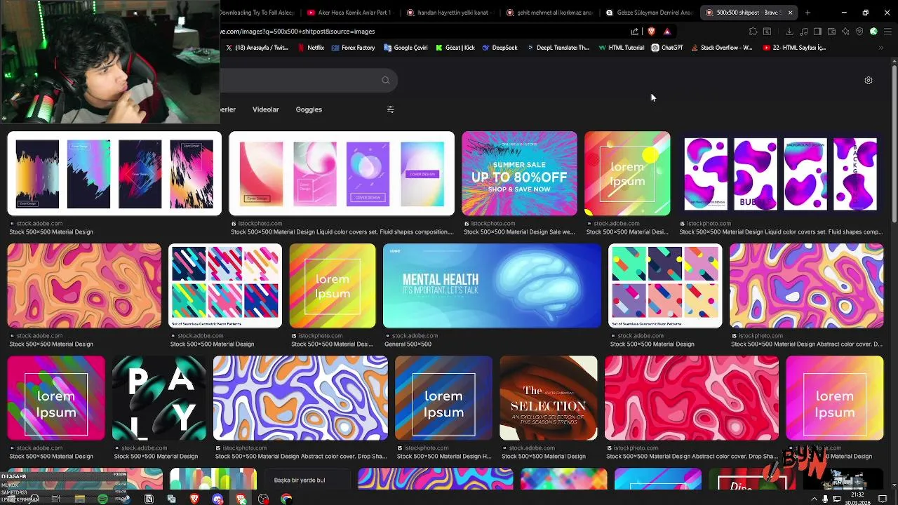Open Spotify from the taskbar
The height and width of the screenshot is (505, 898).
click(102, 499)
